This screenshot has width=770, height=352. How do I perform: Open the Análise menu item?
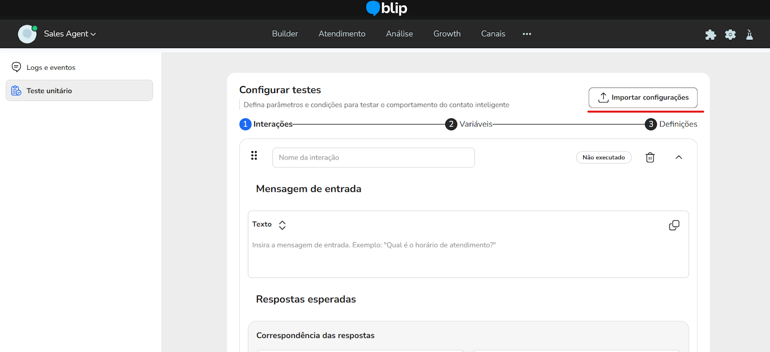click(x=399, y=34)
